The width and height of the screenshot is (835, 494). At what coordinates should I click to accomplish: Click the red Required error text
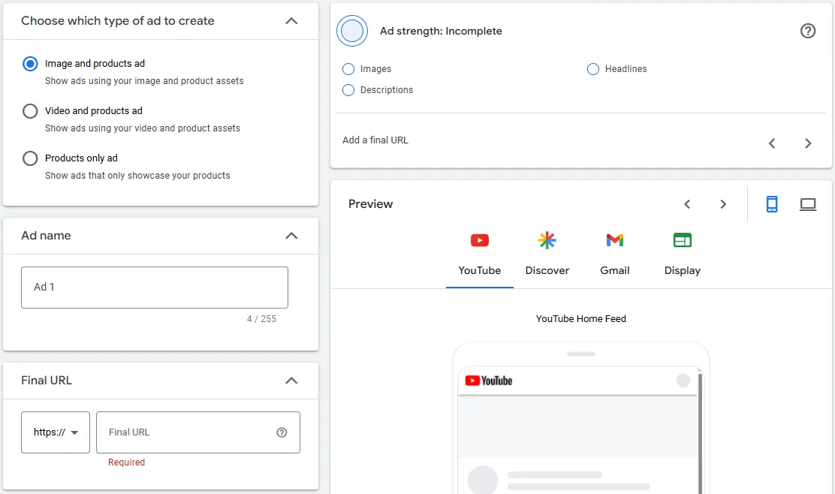(126, 462)
